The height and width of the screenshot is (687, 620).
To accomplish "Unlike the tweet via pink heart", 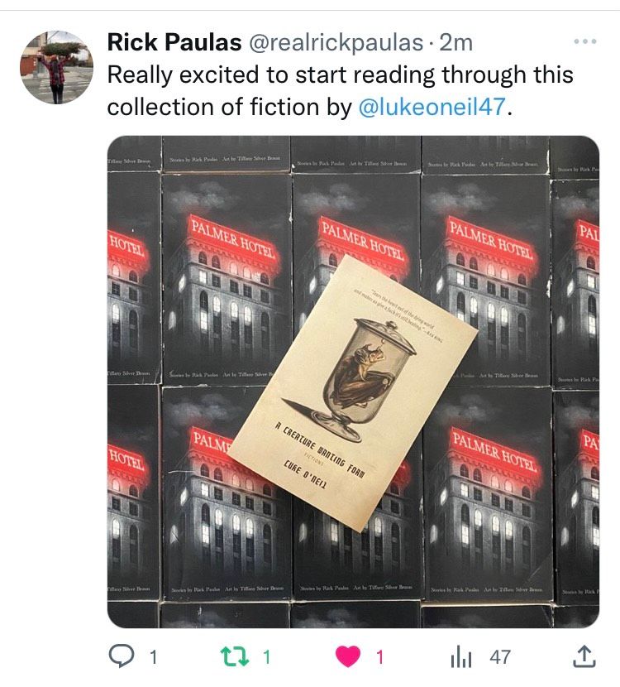I will coord(348,656).
